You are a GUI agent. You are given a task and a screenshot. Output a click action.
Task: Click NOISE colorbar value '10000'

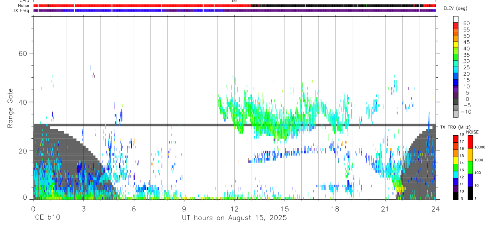coord(480,147)
